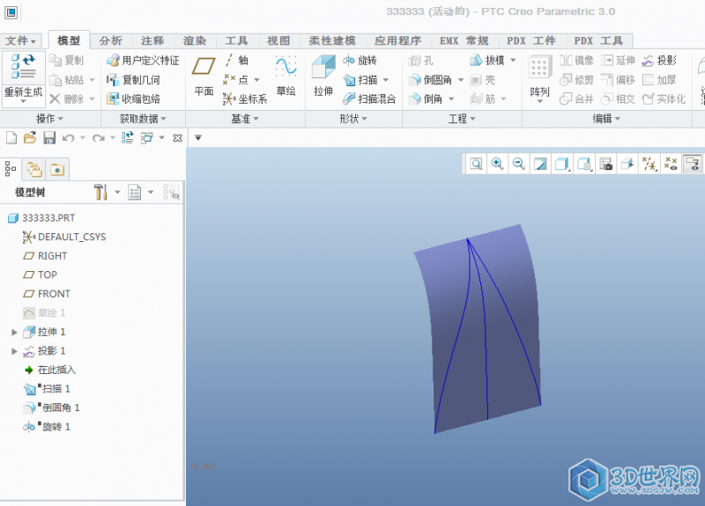
Task: Select the Point (点) datum tool
Action: tap(236, 80)
